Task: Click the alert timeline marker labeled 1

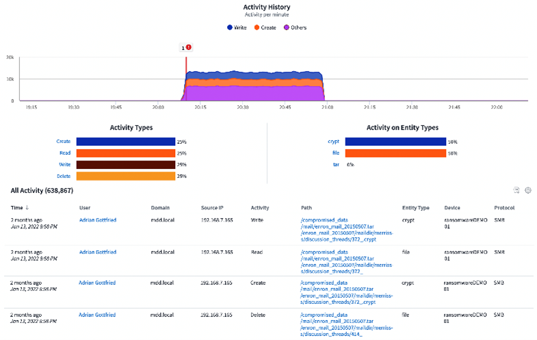Action: (183, 48)
